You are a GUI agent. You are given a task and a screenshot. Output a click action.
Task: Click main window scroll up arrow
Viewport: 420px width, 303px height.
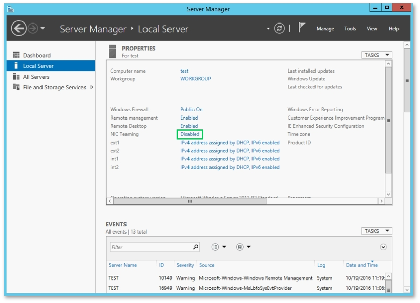407,45
